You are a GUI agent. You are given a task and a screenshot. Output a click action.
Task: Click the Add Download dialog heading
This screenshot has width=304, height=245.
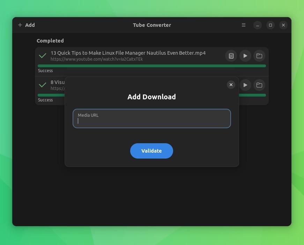(x=151, y=97)
